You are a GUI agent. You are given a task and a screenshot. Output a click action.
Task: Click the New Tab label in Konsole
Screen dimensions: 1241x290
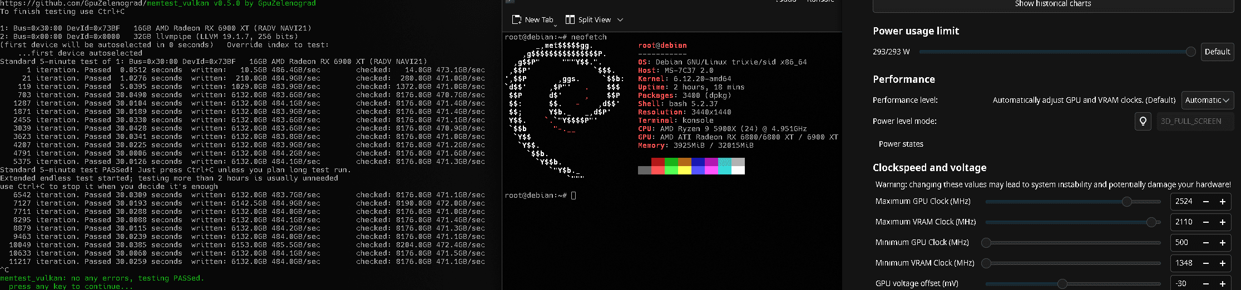point(539,19)
